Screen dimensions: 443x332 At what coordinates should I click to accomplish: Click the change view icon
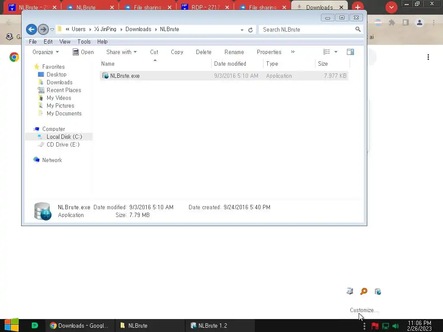326,52
